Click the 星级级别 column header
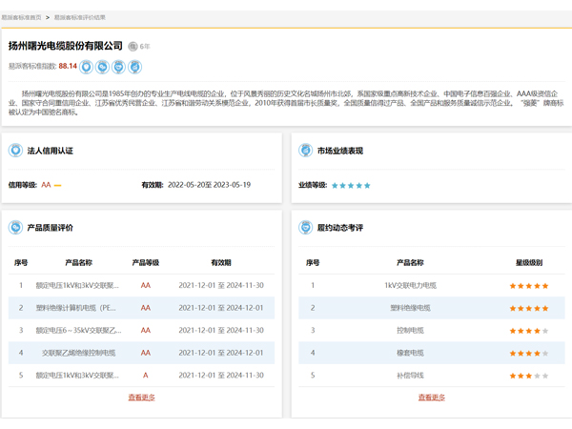 [529, 263]
